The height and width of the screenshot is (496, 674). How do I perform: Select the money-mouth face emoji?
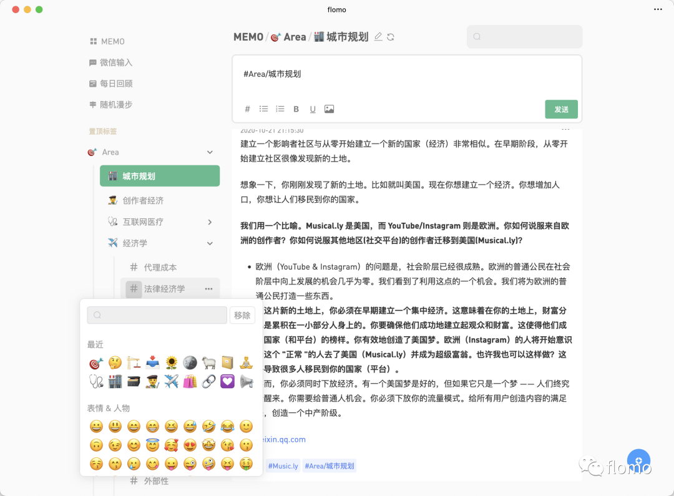coord(247,464)
